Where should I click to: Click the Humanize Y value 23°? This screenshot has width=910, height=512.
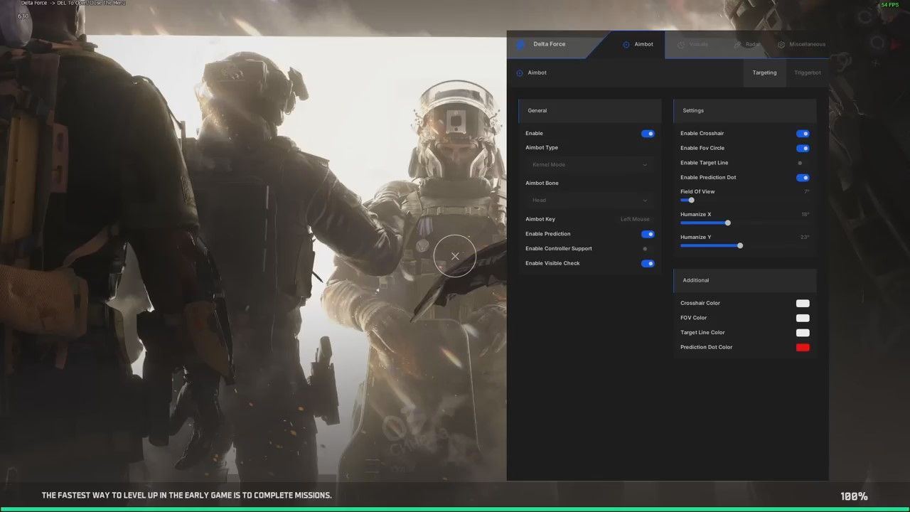pyautogui.click(x=805, y=238)
